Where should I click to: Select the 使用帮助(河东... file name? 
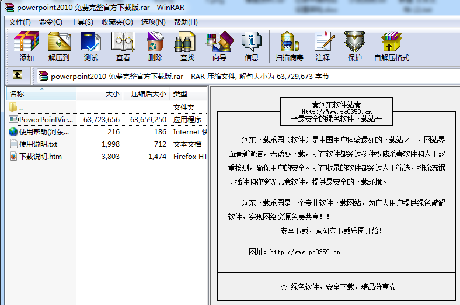pyautogui.click(x=44, y=132)
